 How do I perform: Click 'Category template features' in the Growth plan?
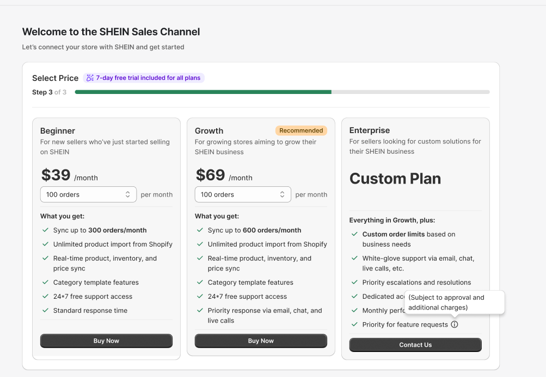[250, 282]
